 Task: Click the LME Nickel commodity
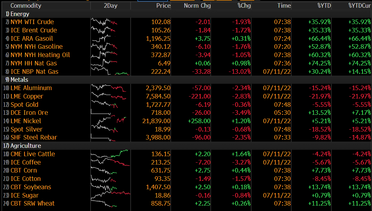(x=26, y=121)
